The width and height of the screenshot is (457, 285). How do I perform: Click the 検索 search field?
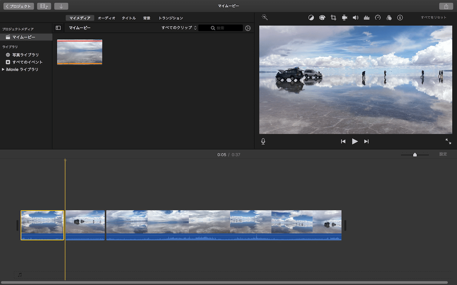221,28
